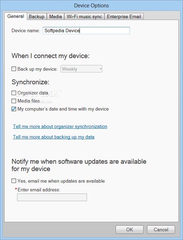Open link about organizer synchronization

(x=60, y=127)
